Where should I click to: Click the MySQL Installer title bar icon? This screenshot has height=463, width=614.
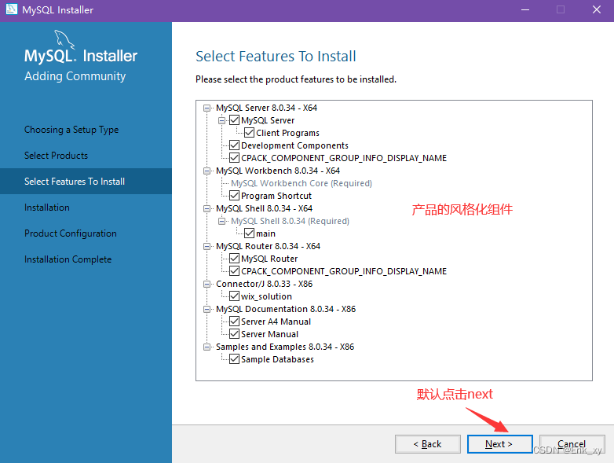(11, 9)
